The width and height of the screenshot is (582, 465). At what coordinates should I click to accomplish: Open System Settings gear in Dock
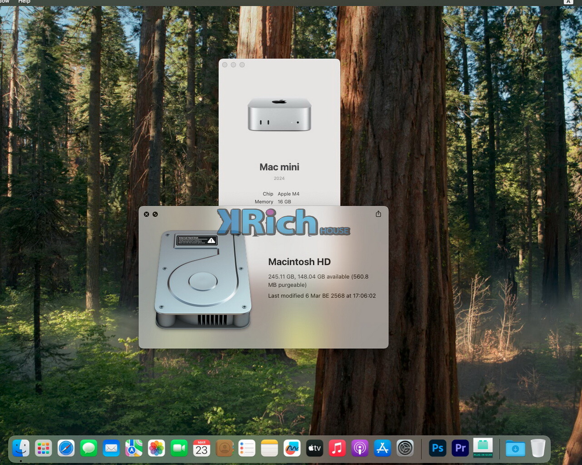point(405,448)
